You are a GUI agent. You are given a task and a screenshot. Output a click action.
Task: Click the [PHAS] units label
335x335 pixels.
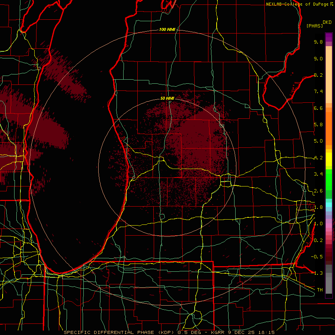(315, 26)
